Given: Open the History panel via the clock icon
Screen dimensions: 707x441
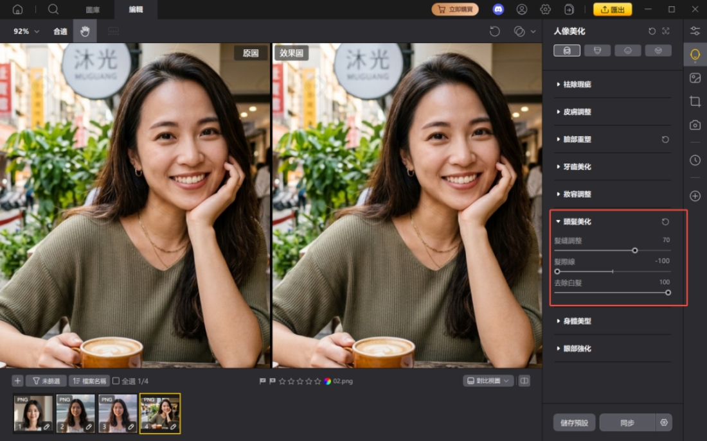Looking at the screenshot, I should 695,160.
